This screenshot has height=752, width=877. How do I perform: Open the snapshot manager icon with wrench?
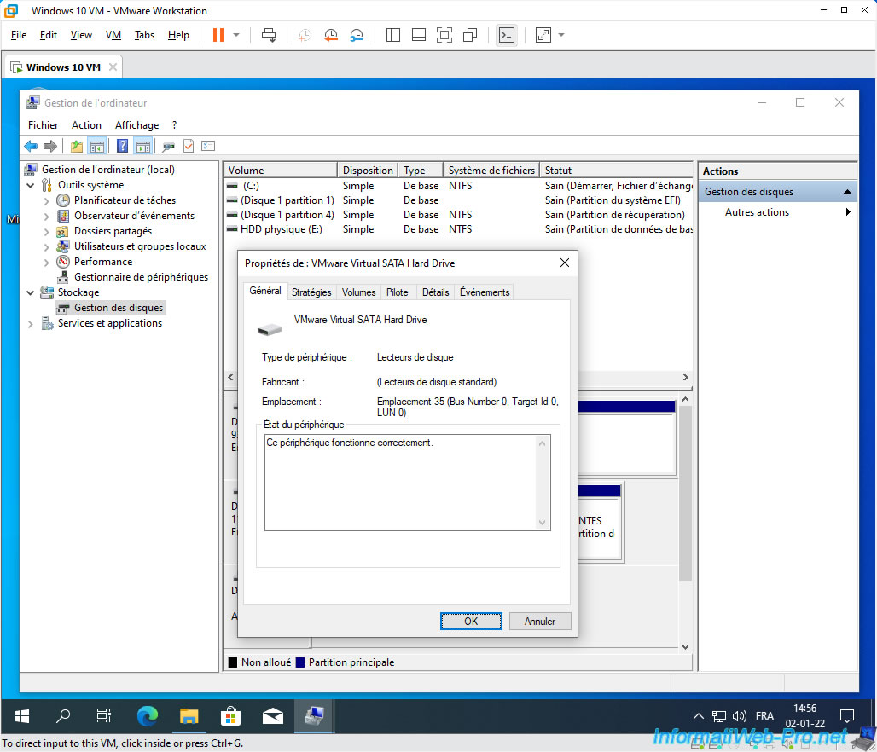pyautogui.click(x=357, y=35)
